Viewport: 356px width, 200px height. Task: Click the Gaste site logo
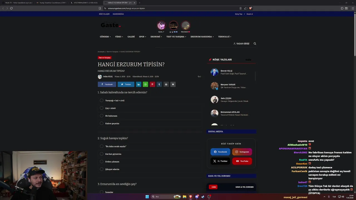[111, 25]
